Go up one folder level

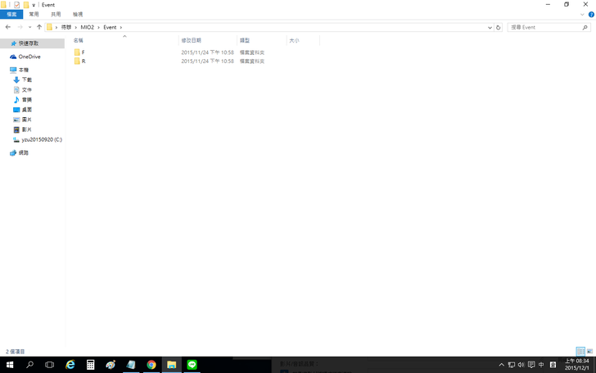pos(39,27)
